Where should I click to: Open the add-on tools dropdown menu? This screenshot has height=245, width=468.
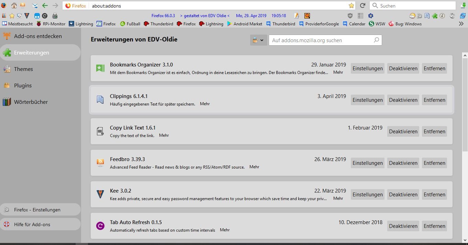point(258,40)
